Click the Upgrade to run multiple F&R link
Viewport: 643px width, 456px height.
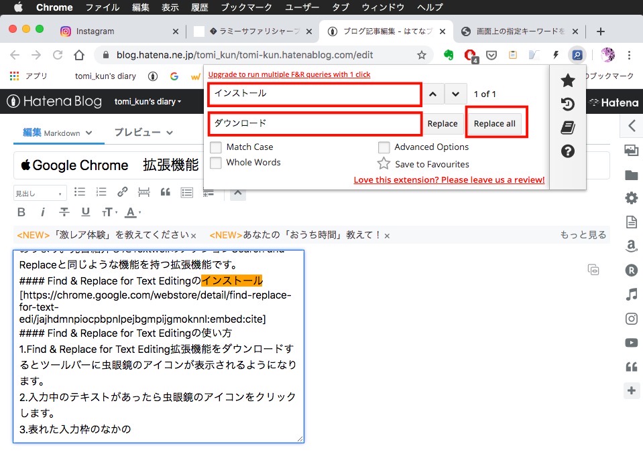point(289,74)
